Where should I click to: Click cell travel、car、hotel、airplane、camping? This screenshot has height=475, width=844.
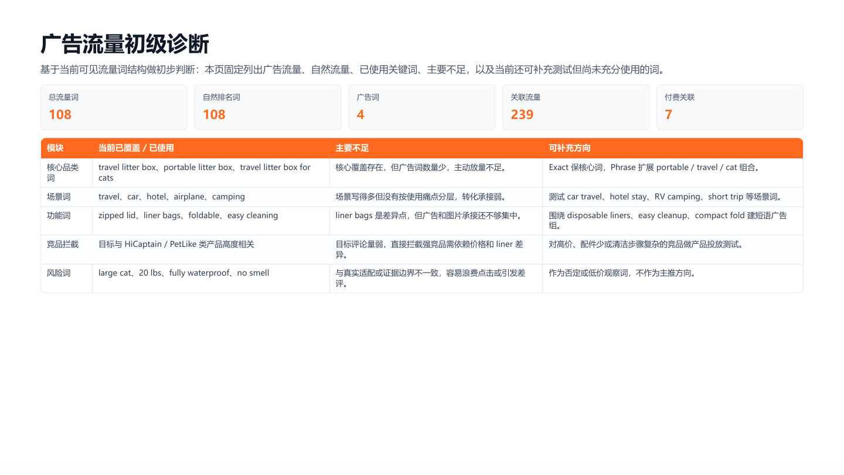click(211, 197)
